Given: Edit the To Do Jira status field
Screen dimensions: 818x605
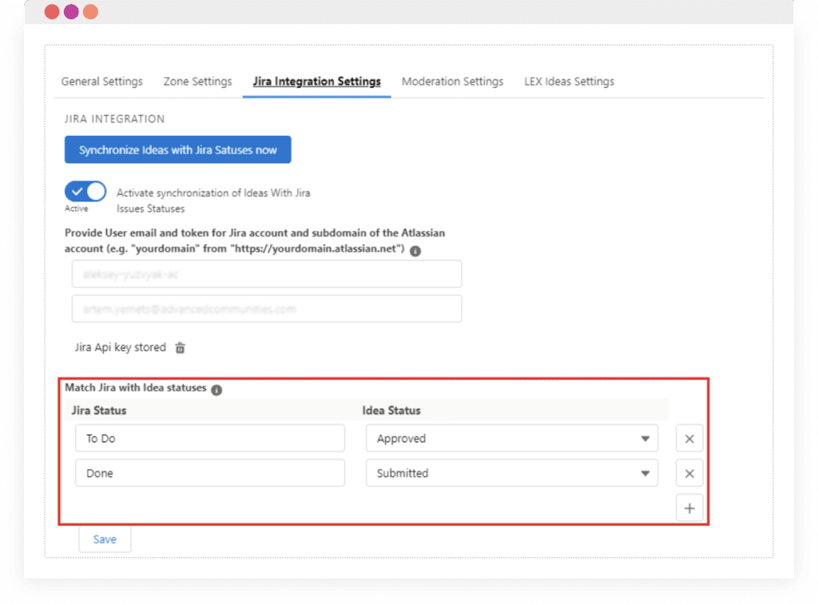Looking at the screenshot, I should (x=210, y=438).
